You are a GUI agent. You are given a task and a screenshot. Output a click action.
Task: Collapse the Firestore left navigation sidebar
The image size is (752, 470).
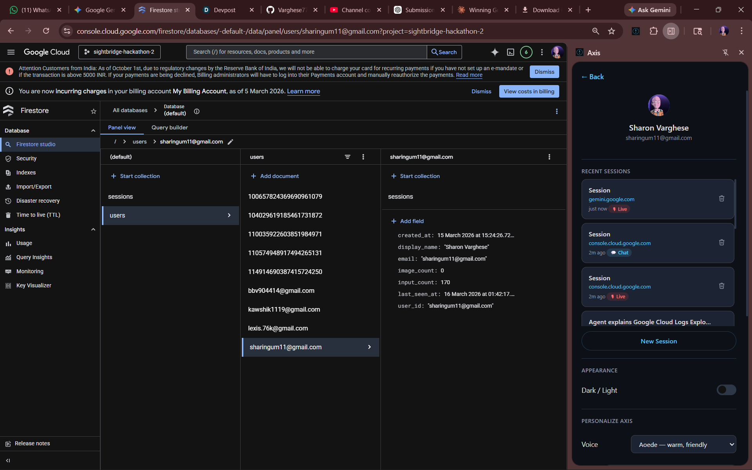8,461
